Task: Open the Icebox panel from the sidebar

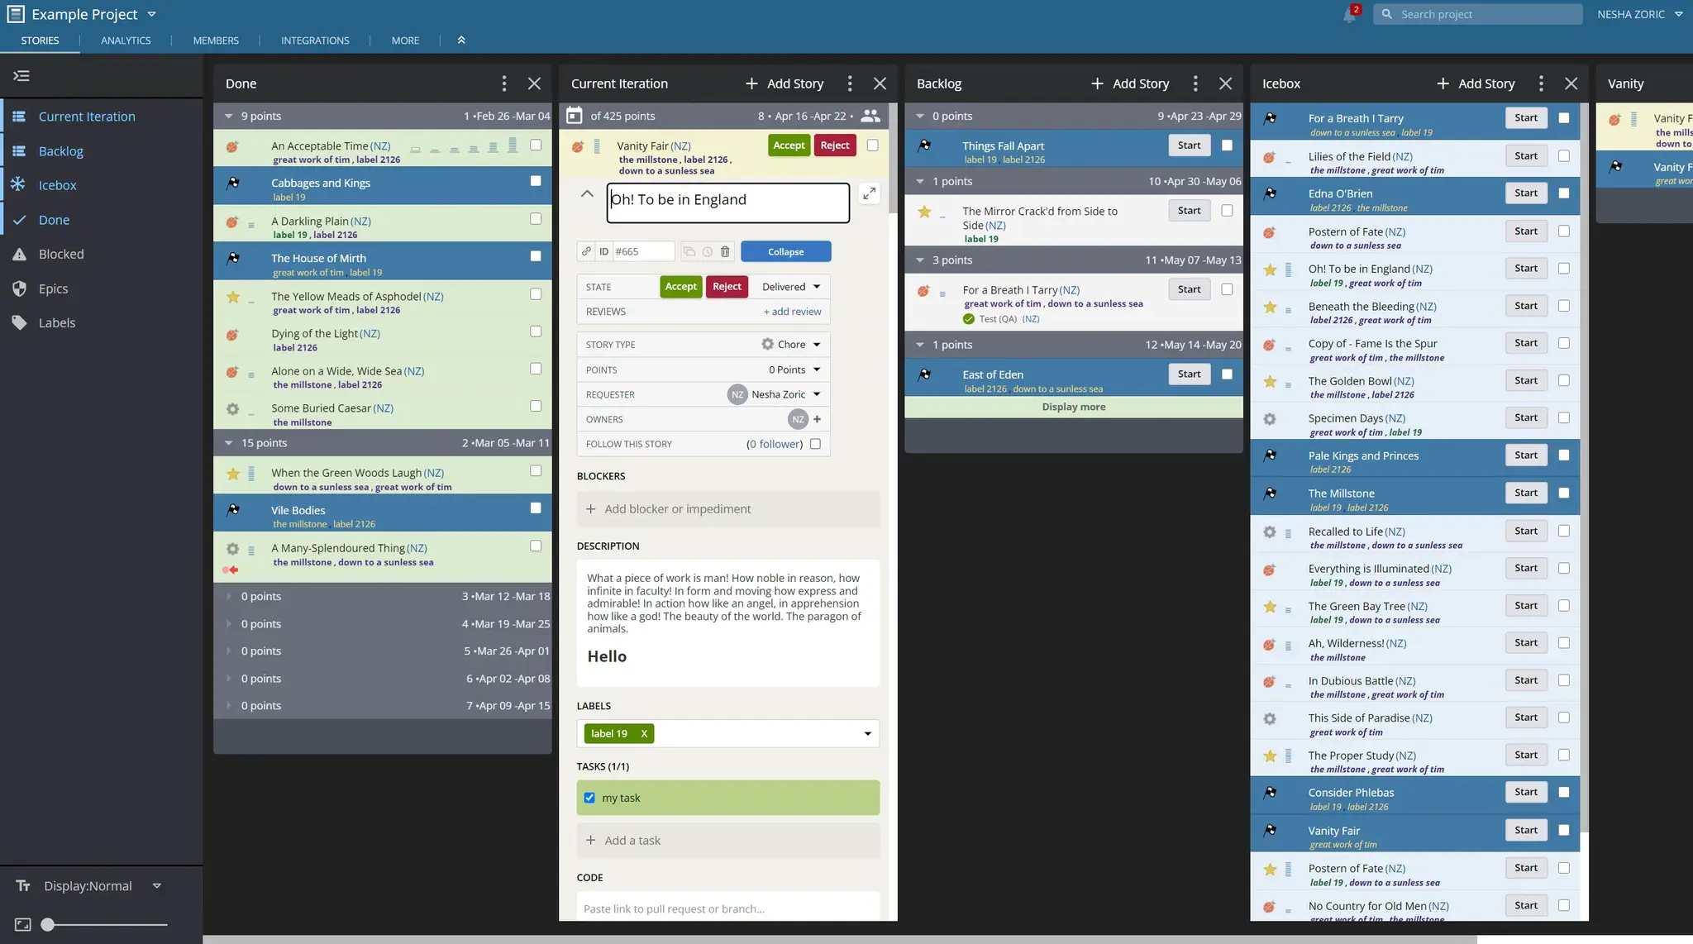Action: [57, 185]
